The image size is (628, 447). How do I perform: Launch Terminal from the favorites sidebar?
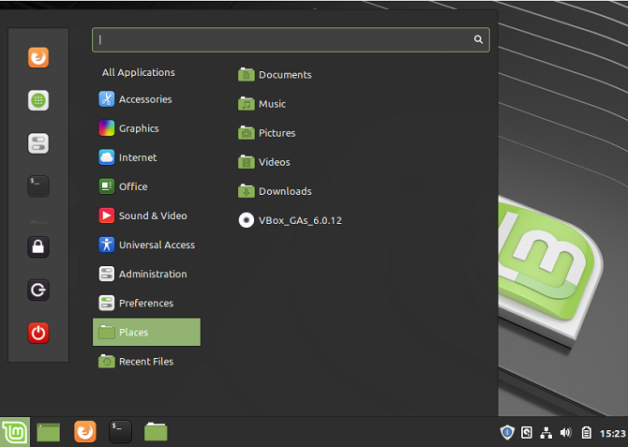pyautogui.click(x=38, y=186)
